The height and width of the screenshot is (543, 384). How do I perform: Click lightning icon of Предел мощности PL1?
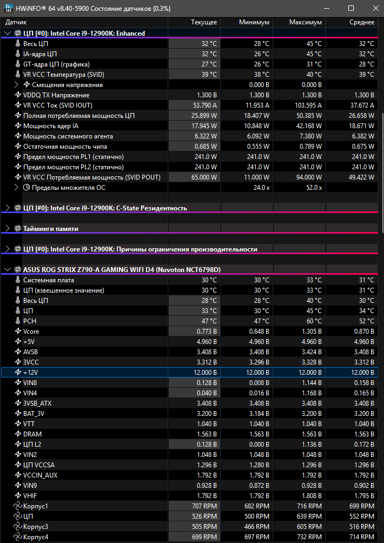point(18,157)
